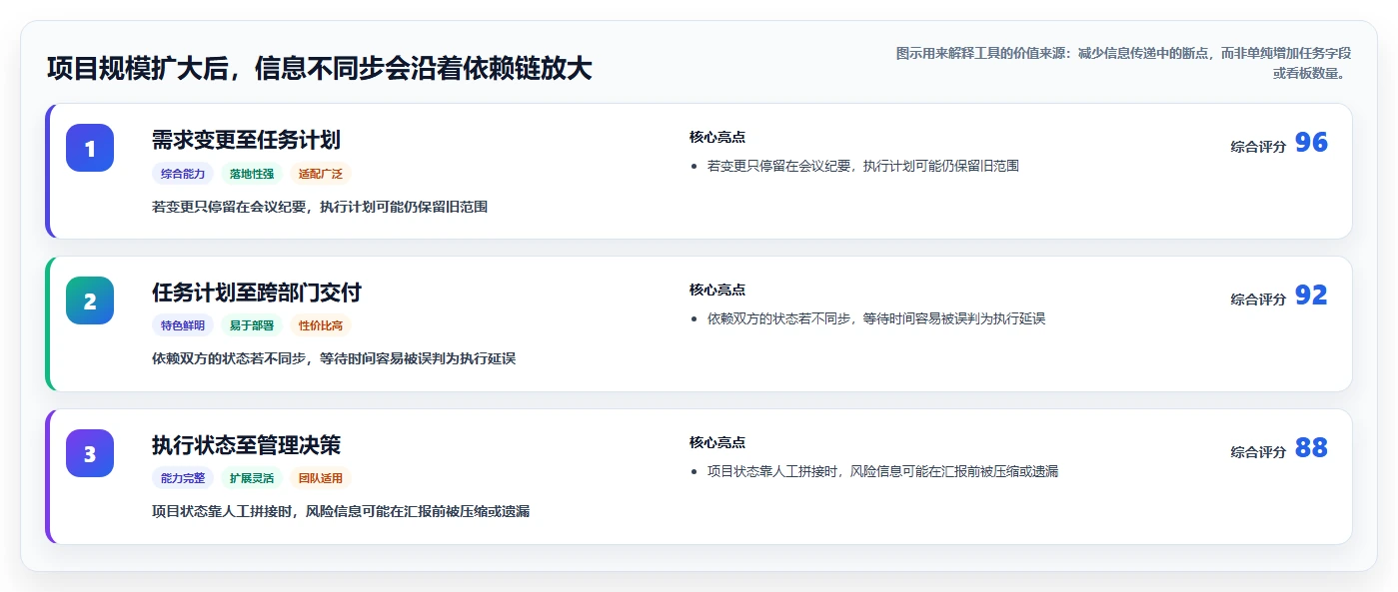Click the main heading 项目规模扩大后
1398x592 pixels.
click(320, 69)
